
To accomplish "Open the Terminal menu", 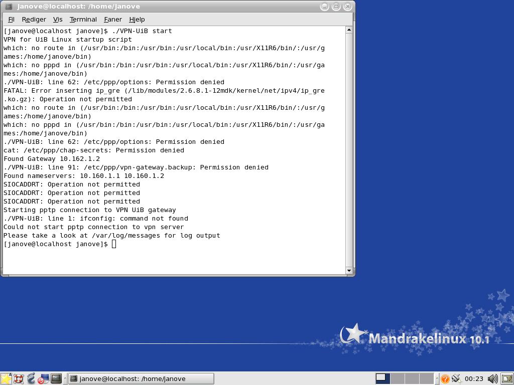I will pos(83,20).
